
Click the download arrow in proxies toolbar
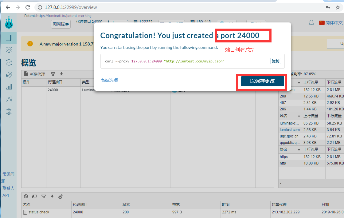(x=61, y=74)
